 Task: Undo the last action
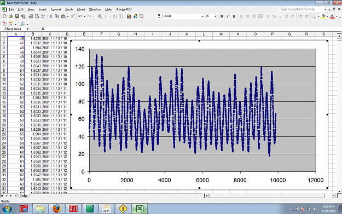(x=80, y=16)
